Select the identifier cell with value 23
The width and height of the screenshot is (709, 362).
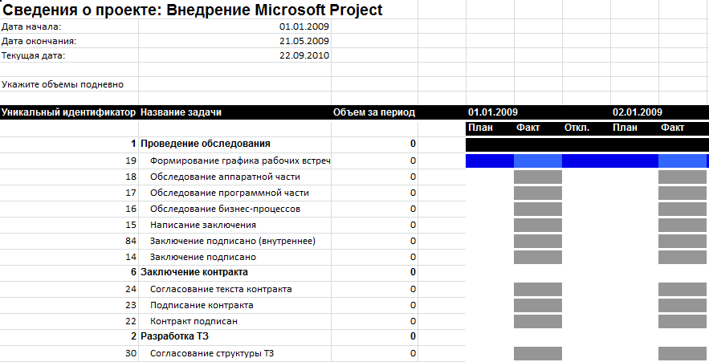coord(69,305)
